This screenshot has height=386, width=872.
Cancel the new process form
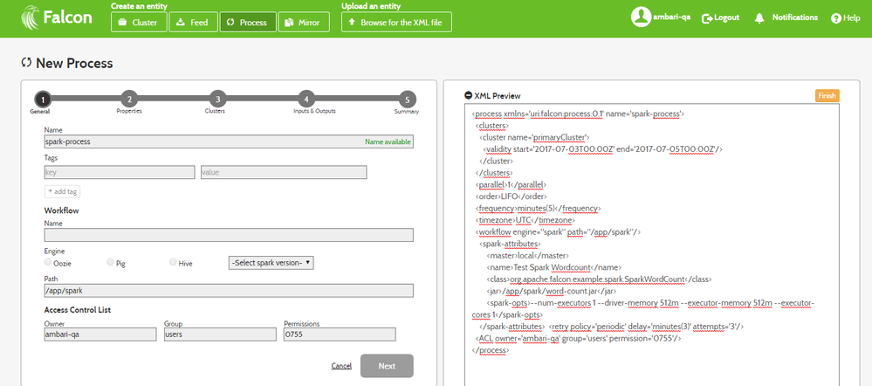[341, 366]
